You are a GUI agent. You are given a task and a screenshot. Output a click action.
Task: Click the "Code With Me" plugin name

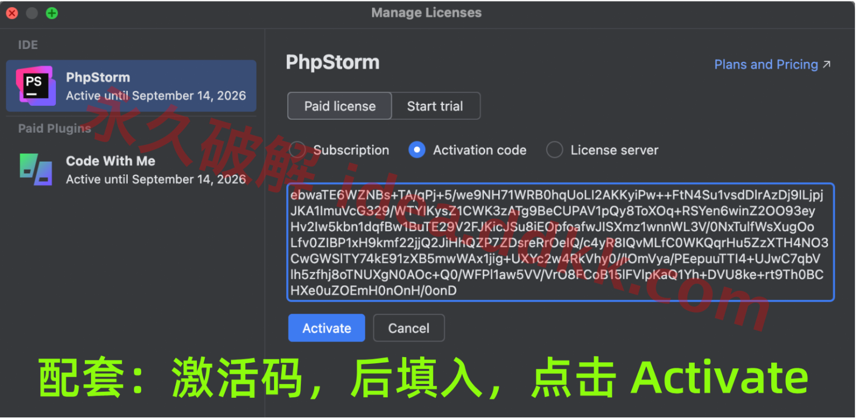(x=110, y=161)
